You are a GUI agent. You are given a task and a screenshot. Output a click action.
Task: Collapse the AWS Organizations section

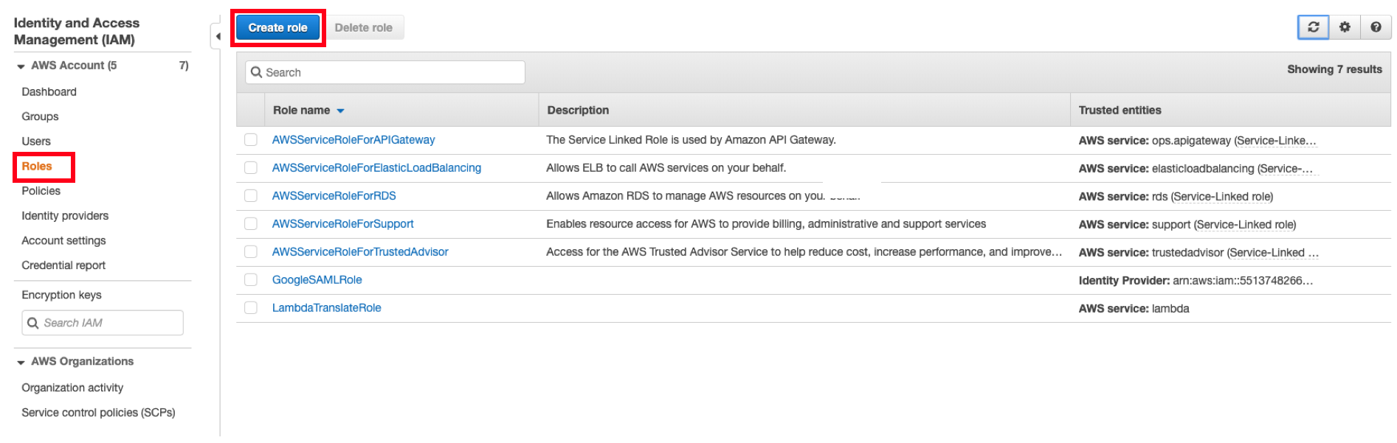click(x=21, y=362)
